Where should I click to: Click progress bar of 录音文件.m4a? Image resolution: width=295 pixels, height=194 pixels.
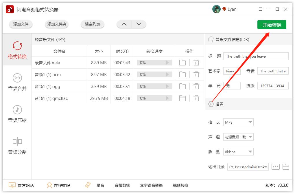(154, 63)
